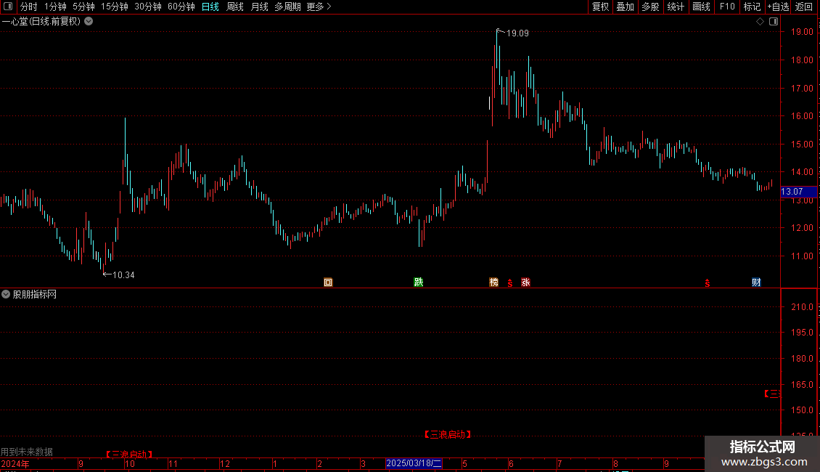The height and width of the screenshot is (472, 820).
Task: Click the red $ marker beside 榜
Action: pyautogui.click(x=510, y=283)
